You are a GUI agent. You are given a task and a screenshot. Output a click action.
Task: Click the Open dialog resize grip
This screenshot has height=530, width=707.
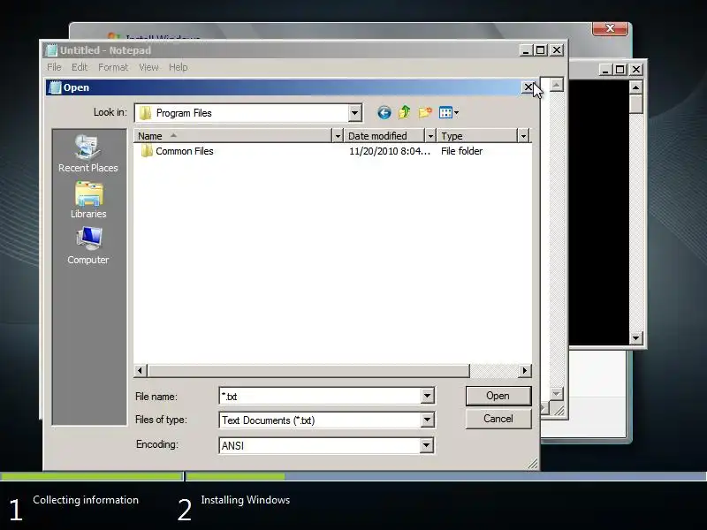(533, 464)
